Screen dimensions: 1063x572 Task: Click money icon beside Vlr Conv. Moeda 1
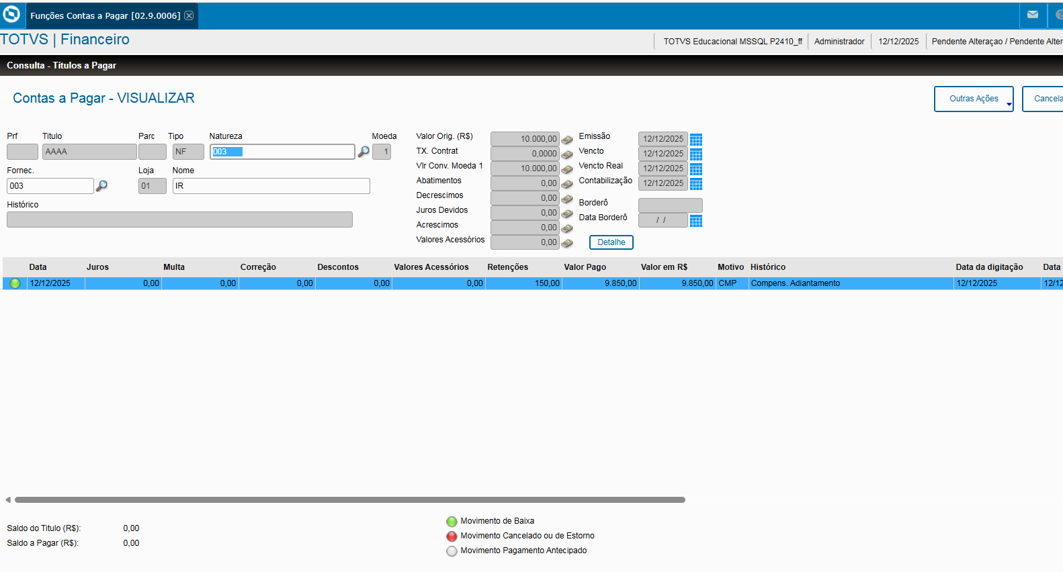pyautogui.click(x=567, y=169)
